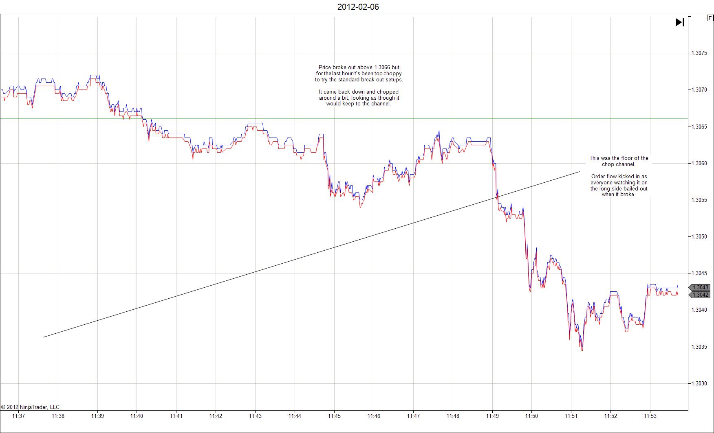Click the 1.3050 price axis label
This screenshot has width=714, height=433.
coord(699,236)
